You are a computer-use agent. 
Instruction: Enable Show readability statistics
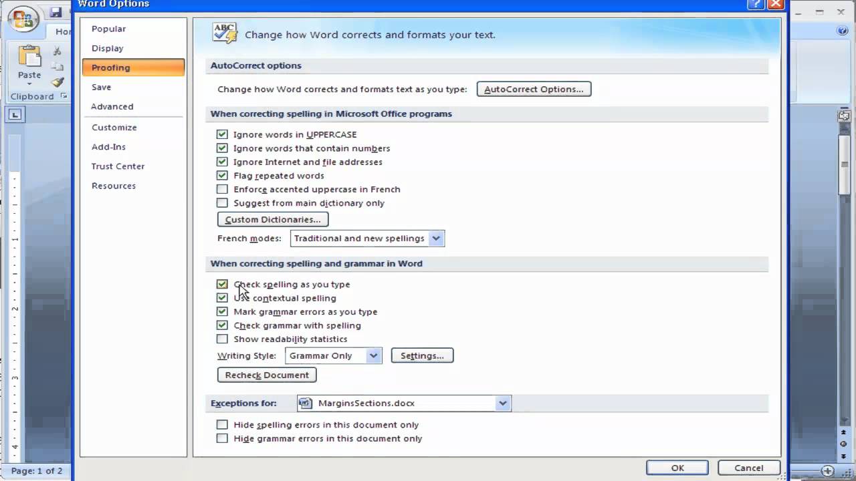tap(222, 339)
